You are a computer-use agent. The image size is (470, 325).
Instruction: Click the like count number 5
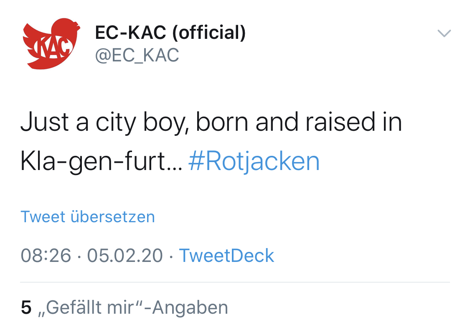[x=26, y=308]
